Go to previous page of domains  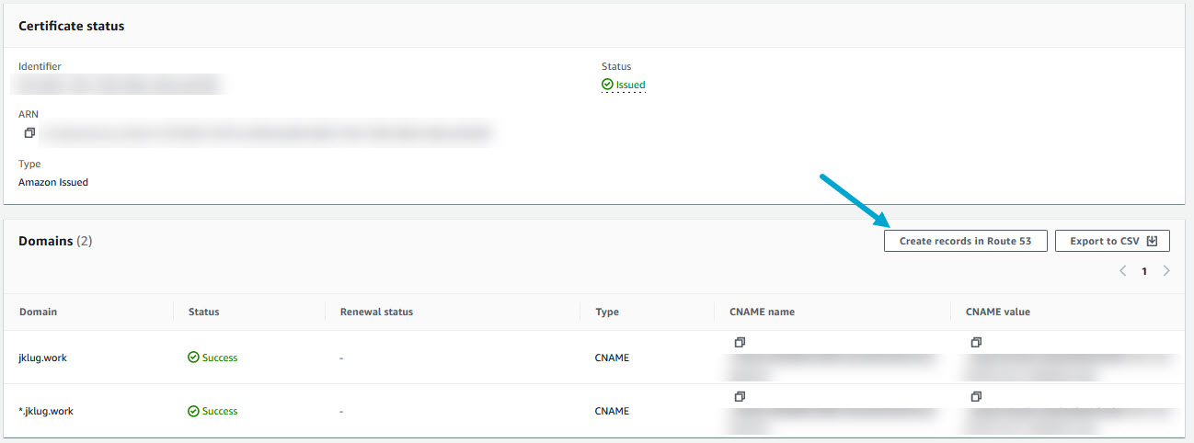pyautogui.click(x=1122, y=271)
